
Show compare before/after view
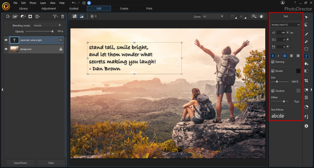point(75,16)
